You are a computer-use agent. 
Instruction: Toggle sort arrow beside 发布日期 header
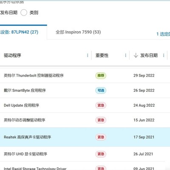click(x=136, y=55)
